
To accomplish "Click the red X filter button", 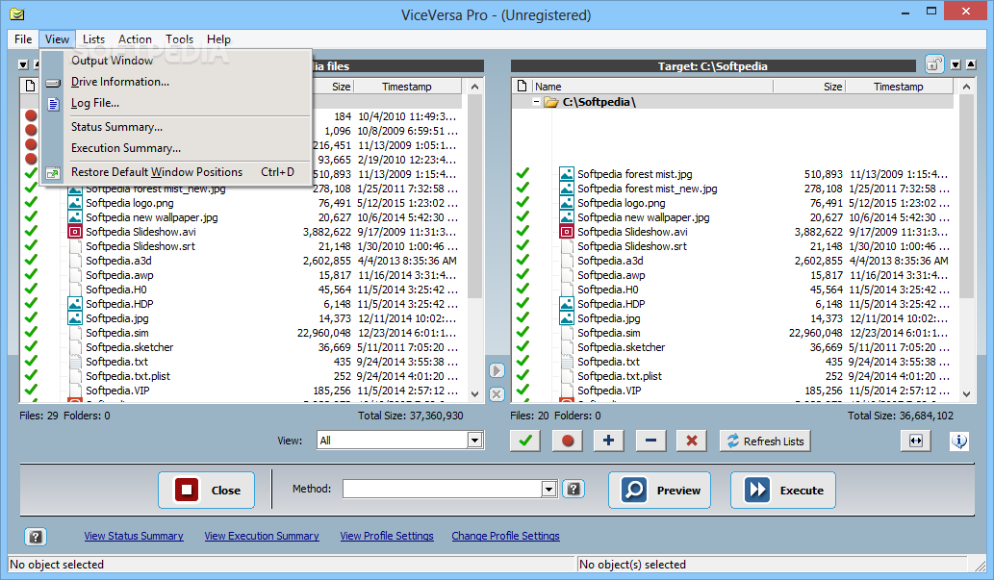I will click(692, 441).
